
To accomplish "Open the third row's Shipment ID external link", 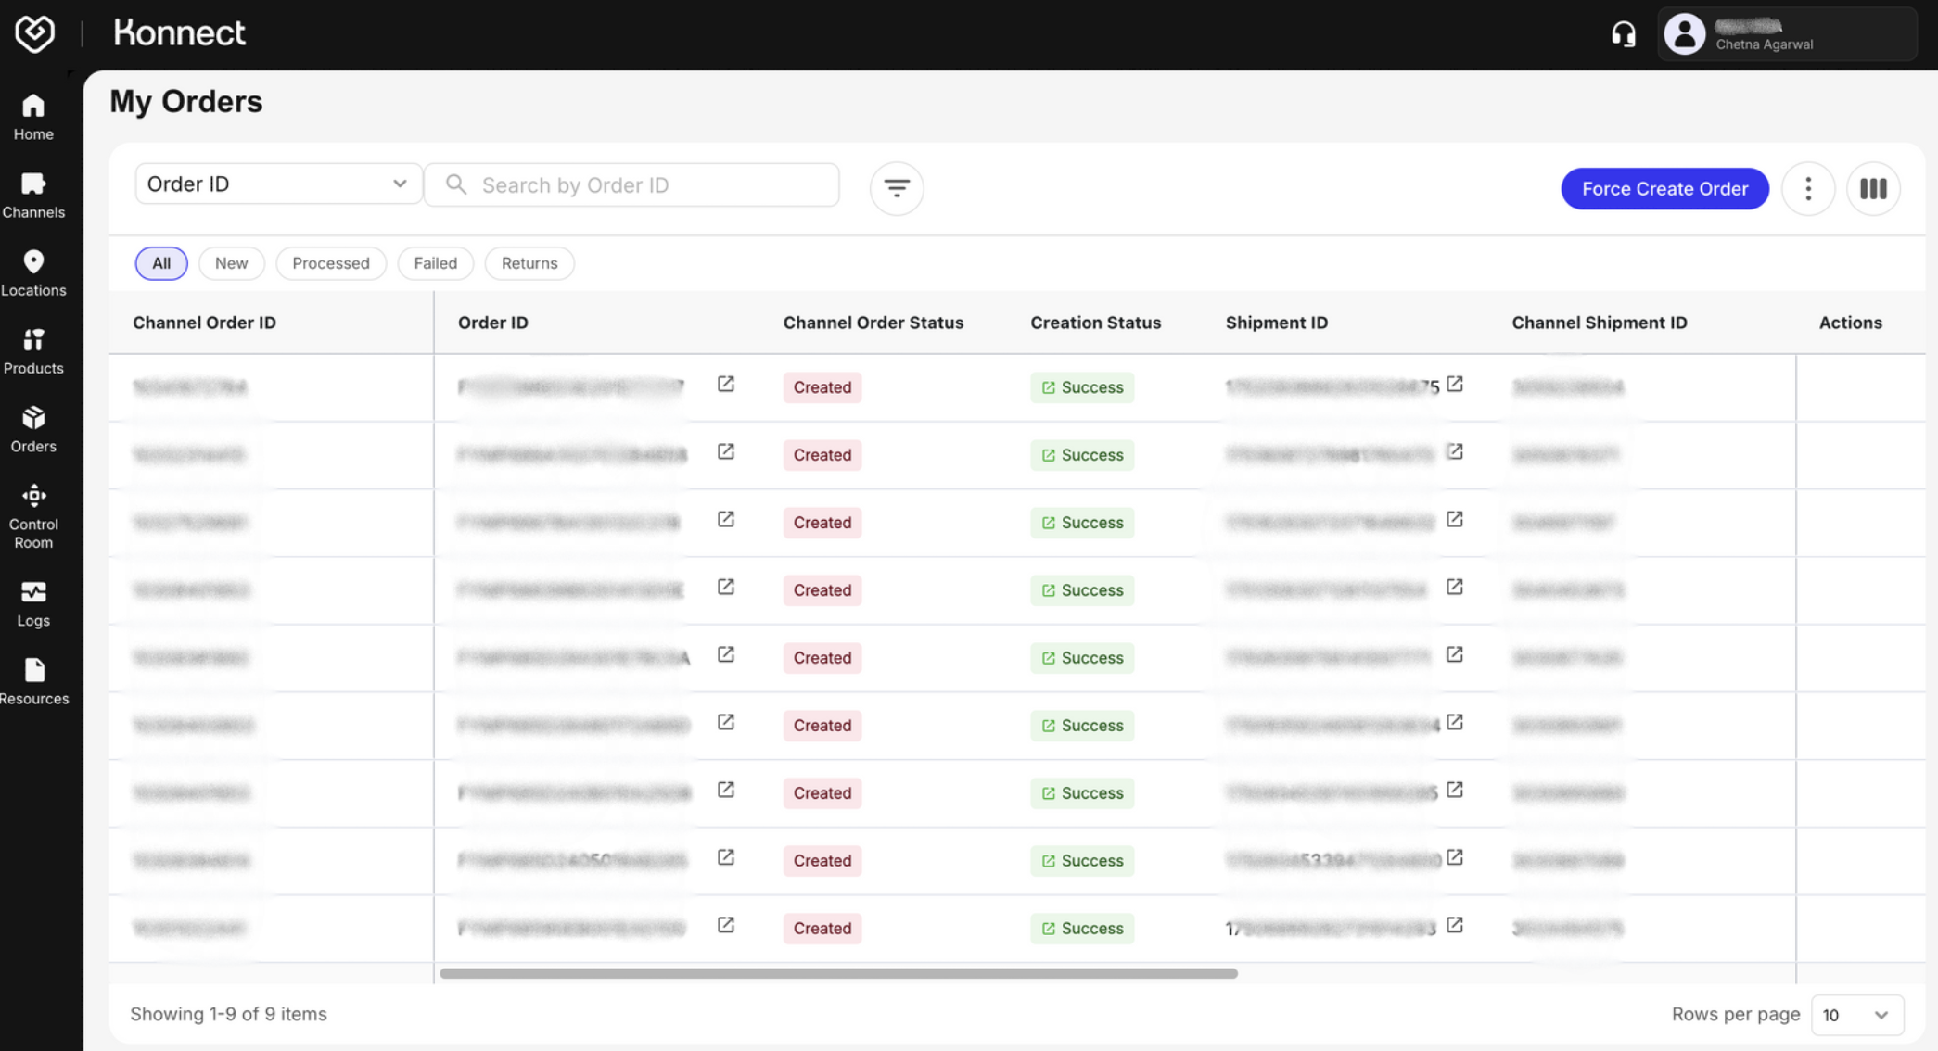I will tap(1455, 519).
